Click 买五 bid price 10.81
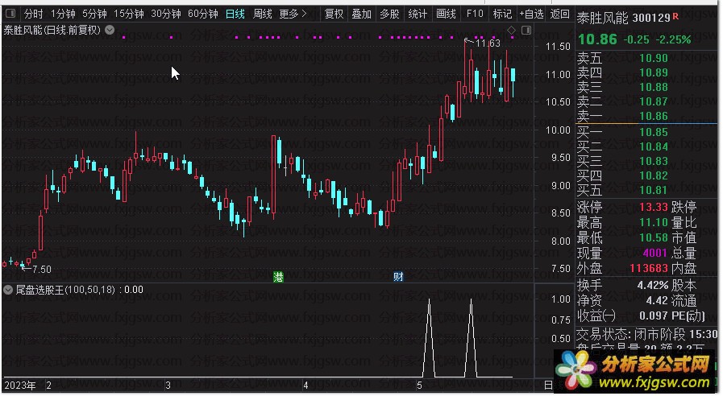 click(654, 190)
